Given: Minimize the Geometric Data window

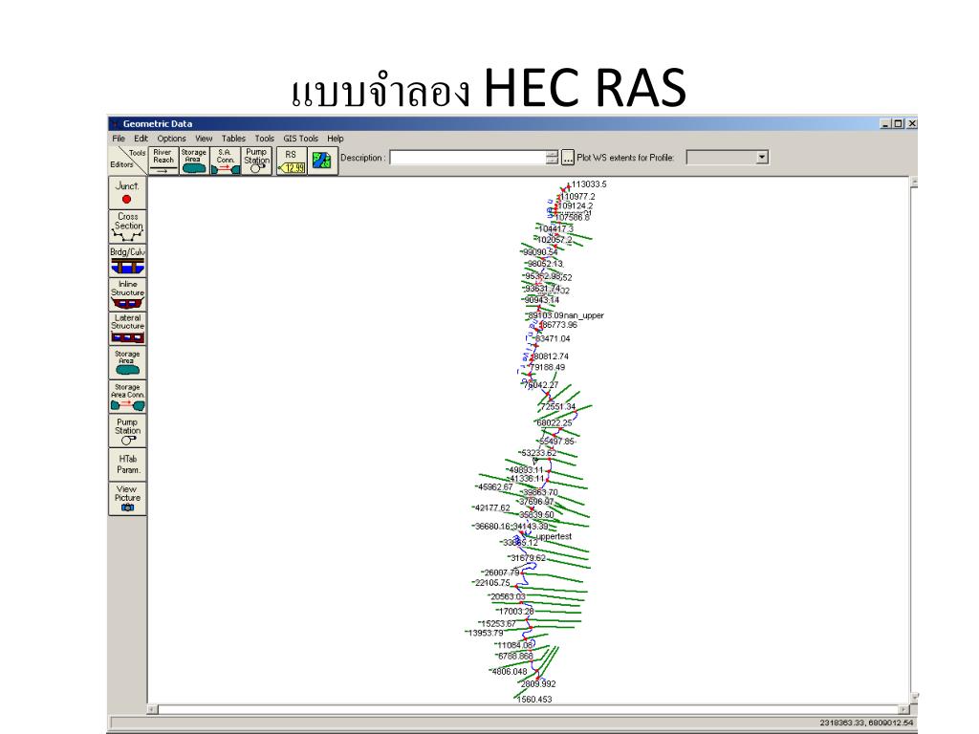Looking at the screenshot, I should pos(885,123).
